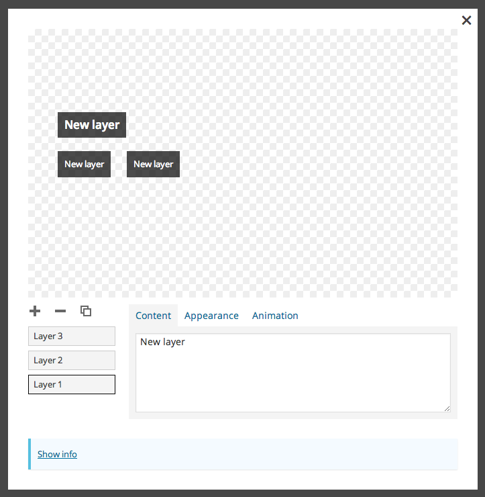Screen dimensions: 485x497
Task: Focus the layer content text area
Action: [293, 373]
